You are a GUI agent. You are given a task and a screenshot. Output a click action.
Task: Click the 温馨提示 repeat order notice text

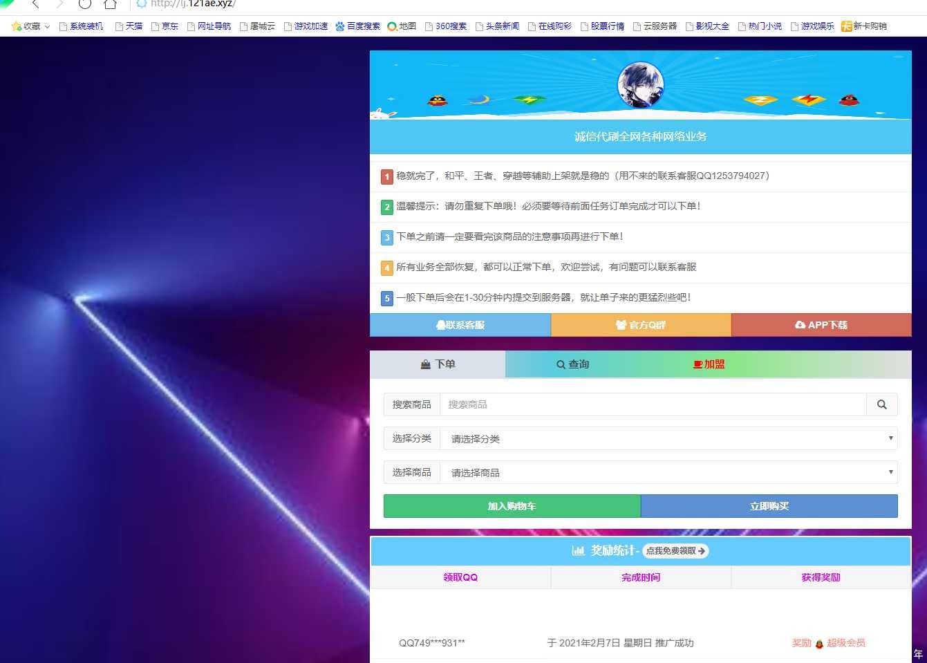548,206
